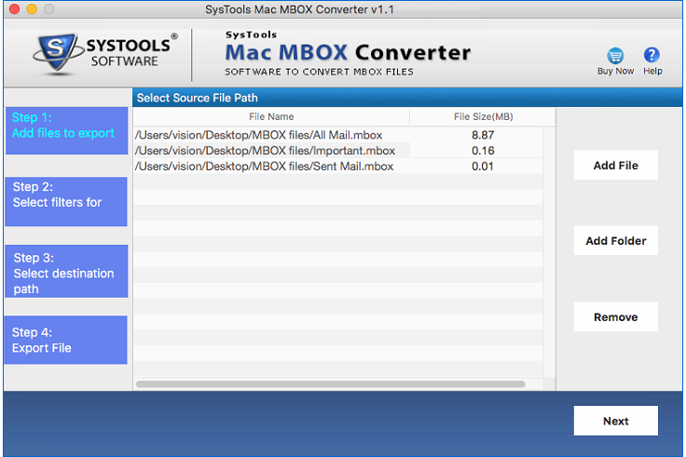The image size is (686, 457).
Task: Click the horizontal scrollbar under file list
Action: 331,383
